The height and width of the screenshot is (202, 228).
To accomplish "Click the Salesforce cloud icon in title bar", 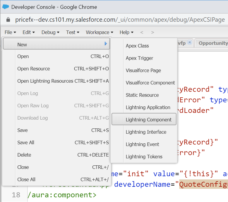I will coord(6,7).
